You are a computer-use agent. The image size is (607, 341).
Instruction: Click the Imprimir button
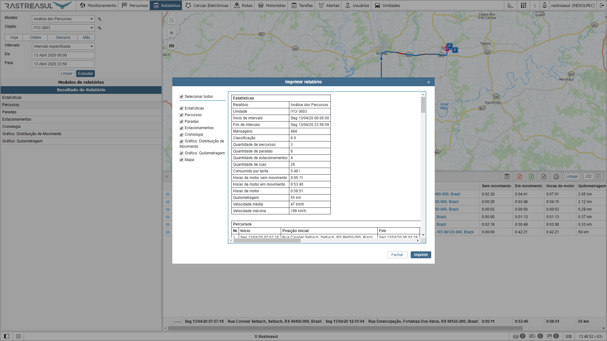[420, 255]
